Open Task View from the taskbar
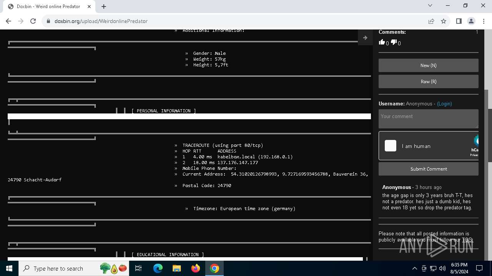Screen dimensions: 492x276 pos(138,268)
